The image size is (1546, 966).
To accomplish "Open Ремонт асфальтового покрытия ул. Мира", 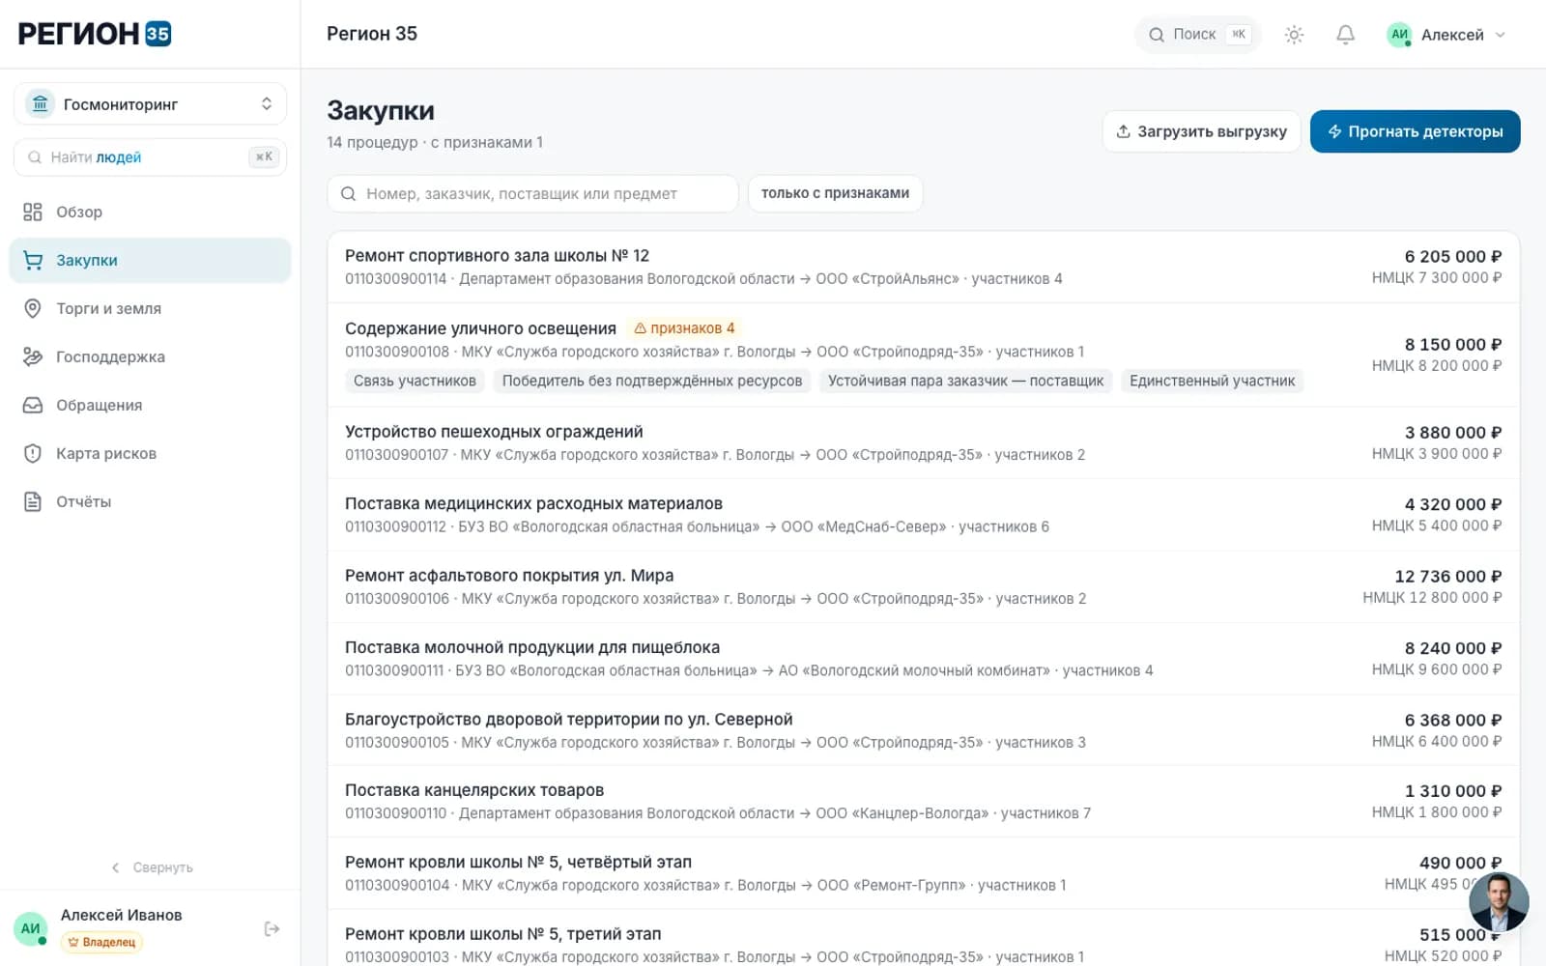I will click(923, 586).
